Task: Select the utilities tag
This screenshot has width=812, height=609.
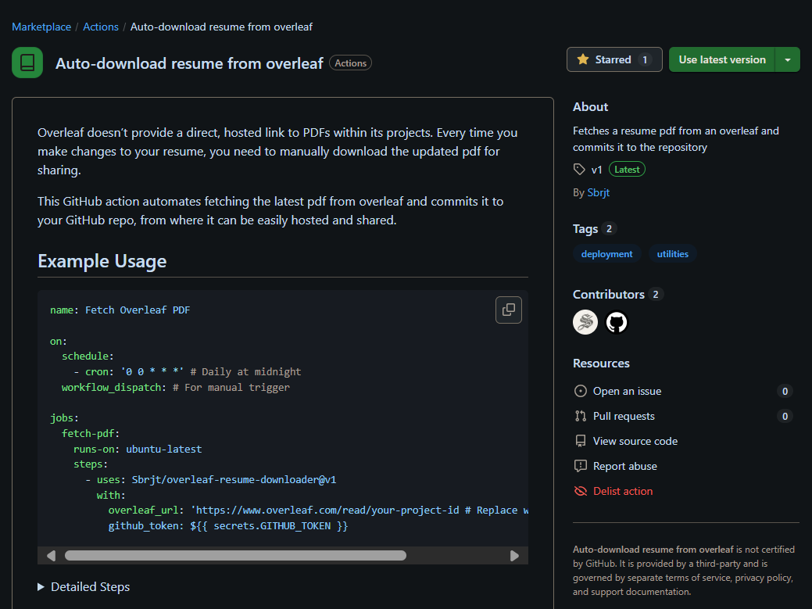Action: [x=672, y=254]
